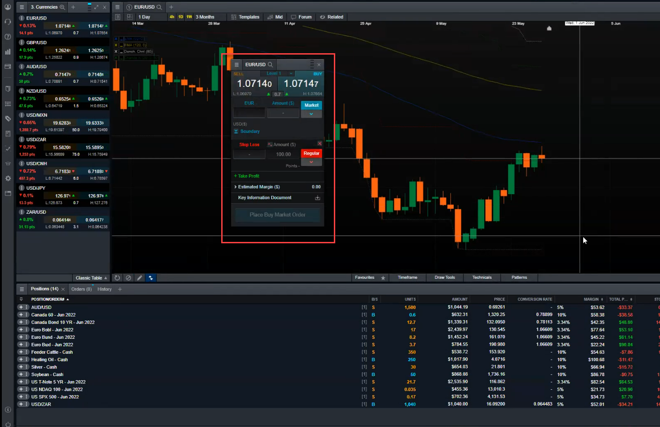
Task: Expand the Currencies watchlist panel to fullscreen
Action: (96, 7)
